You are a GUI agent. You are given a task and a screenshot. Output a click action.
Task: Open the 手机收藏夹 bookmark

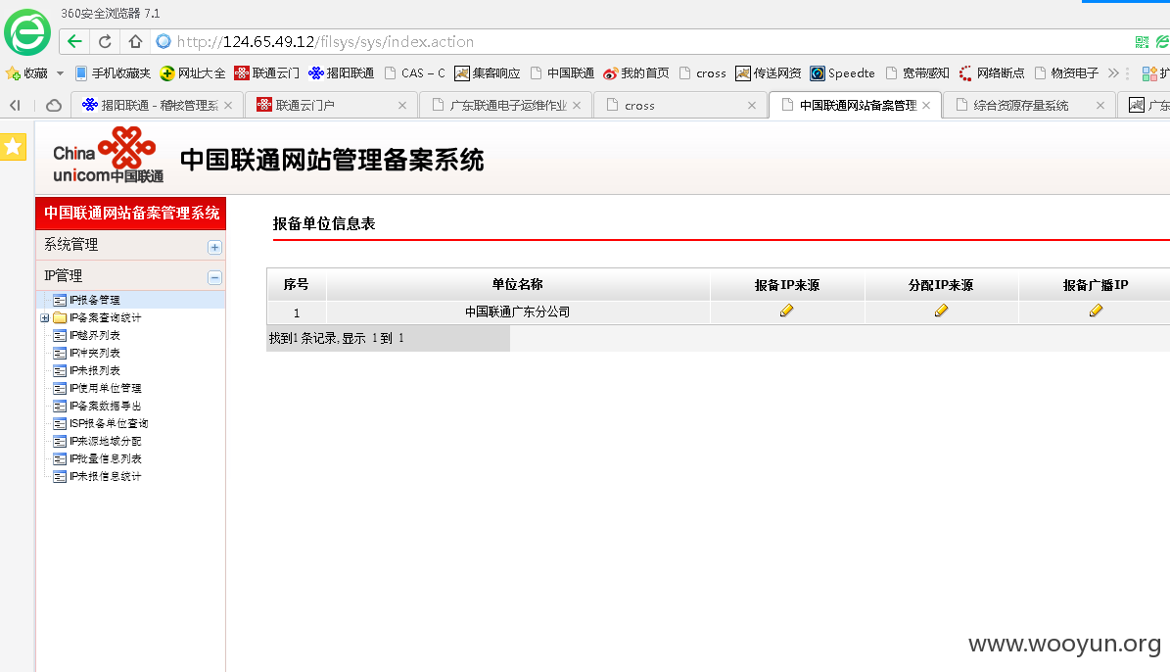pos(113,73)
